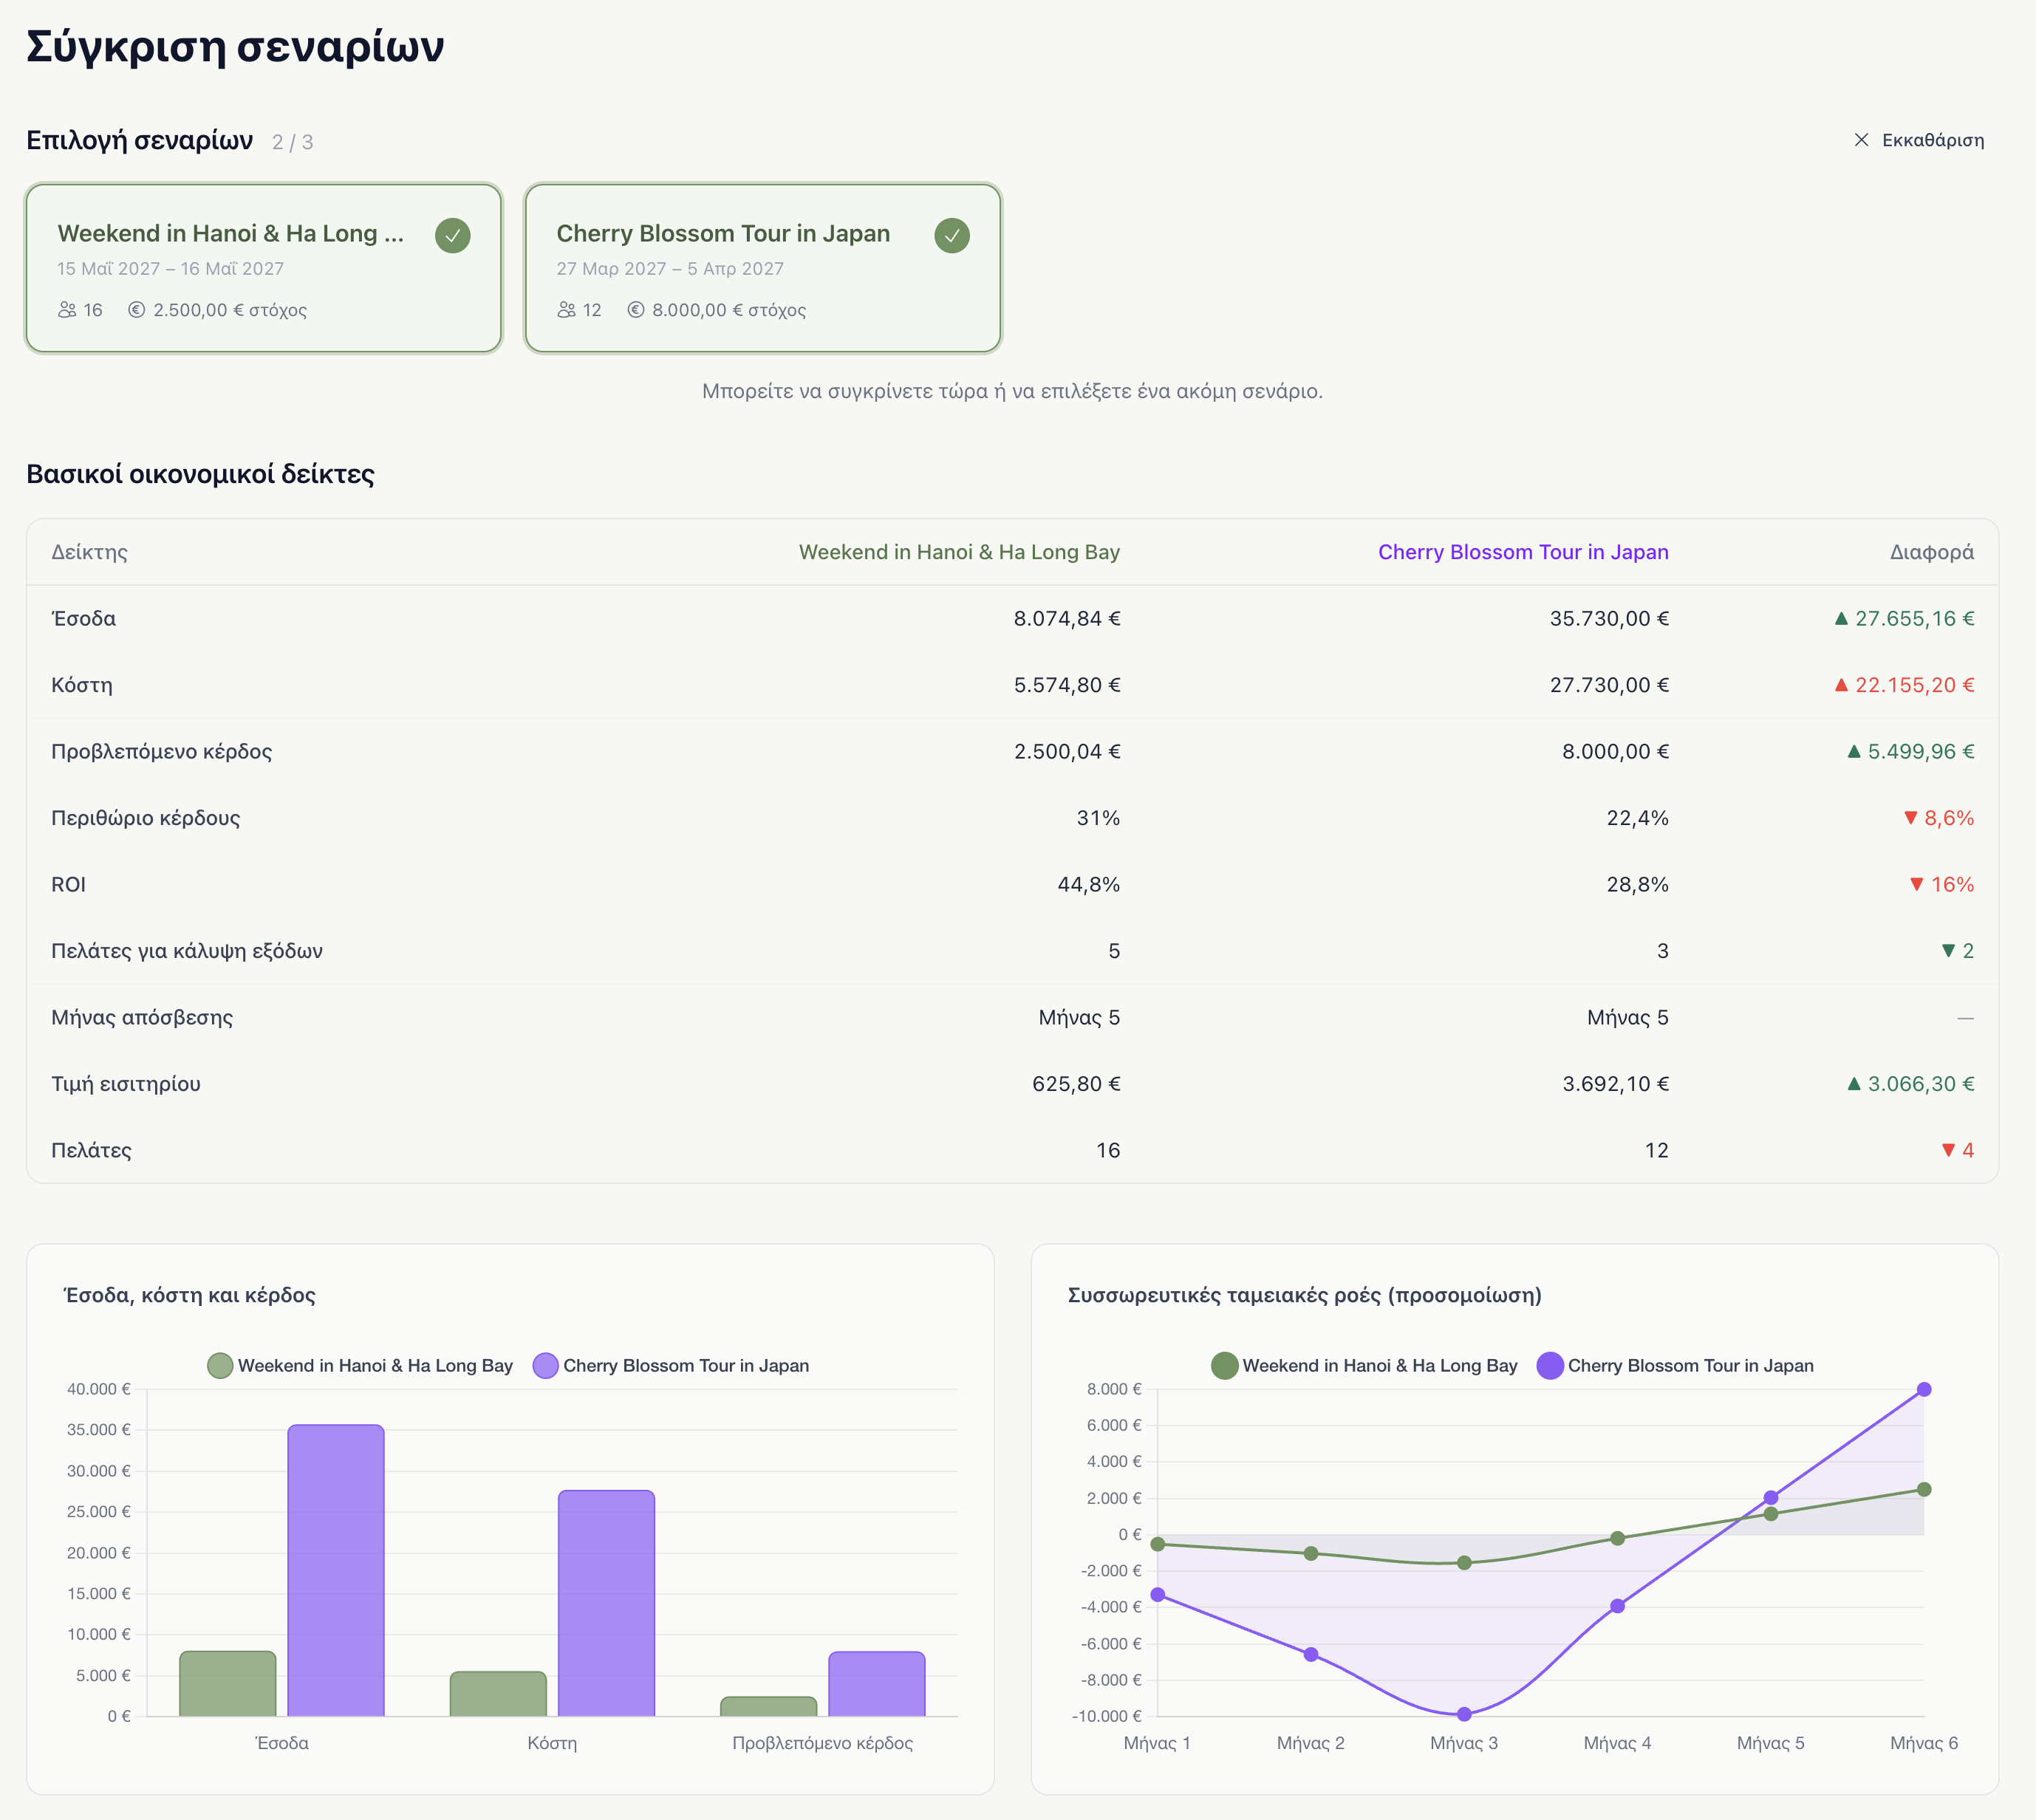Click the 3.692,10 € ticket price value
The height and width of the screenshot is (1820, 2036).
(1616, 1083)
